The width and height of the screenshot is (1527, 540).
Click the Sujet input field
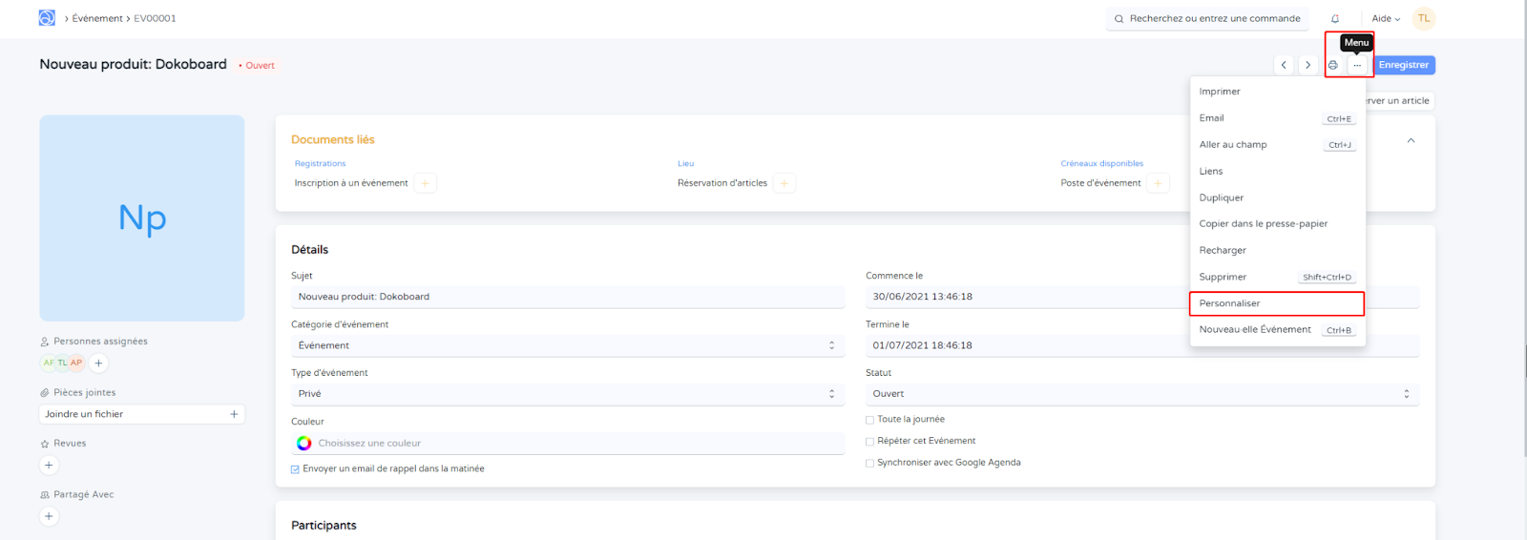click(567, 297)
